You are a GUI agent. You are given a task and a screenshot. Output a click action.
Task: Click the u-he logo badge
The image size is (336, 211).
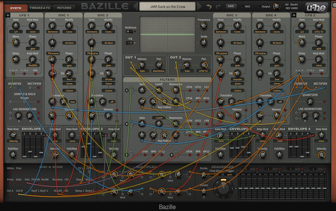[x=316, y=8]
